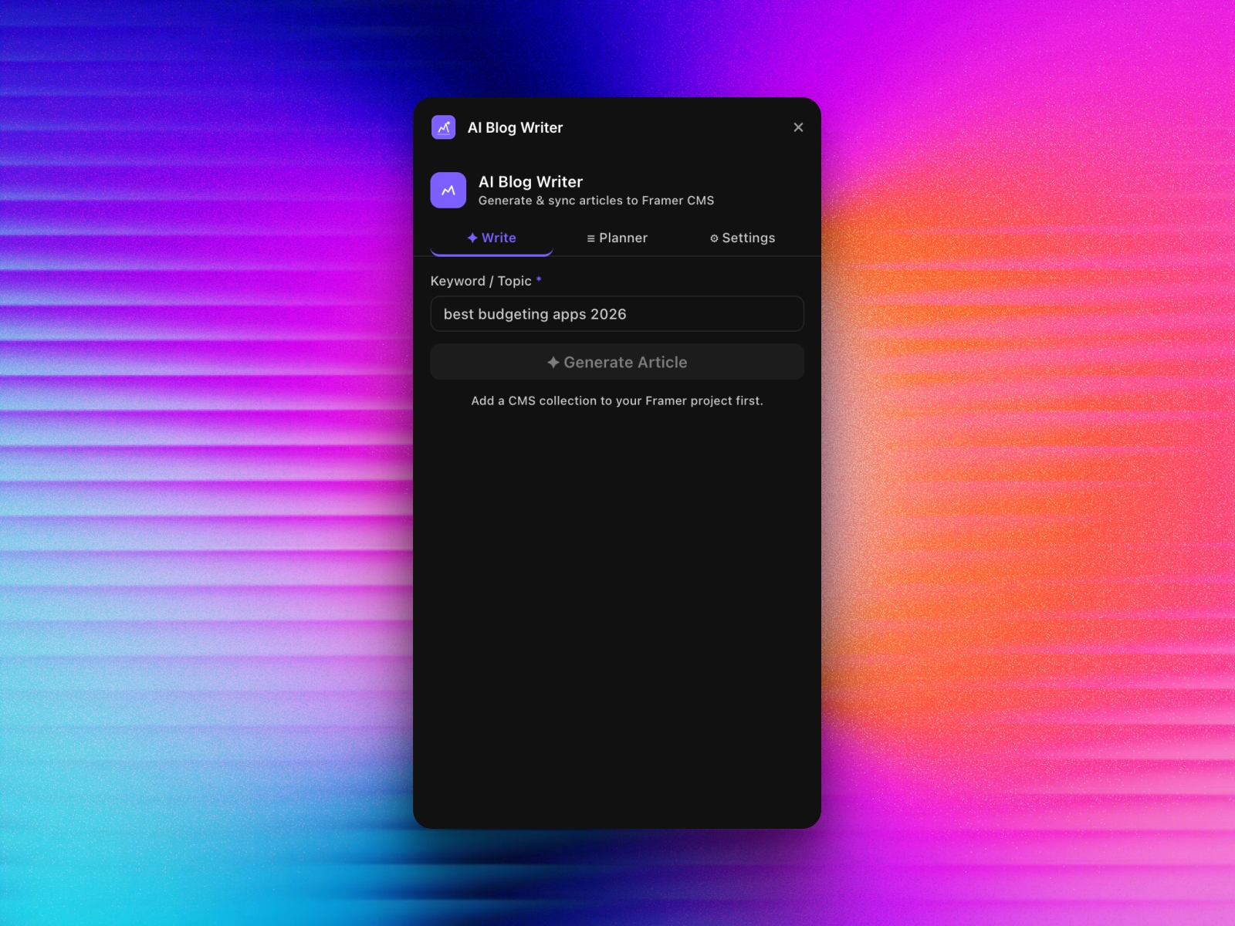The width and height of the screenshot is (1235, 926).
Task: Click the sparkle icon inside the Generate Article button
Action: (x=553, y=362)
